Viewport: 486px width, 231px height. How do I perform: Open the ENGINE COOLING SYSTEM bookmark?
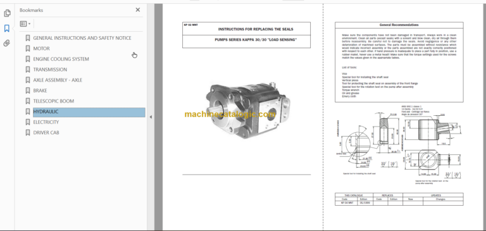pyautogui.click(x=61, y=59)
